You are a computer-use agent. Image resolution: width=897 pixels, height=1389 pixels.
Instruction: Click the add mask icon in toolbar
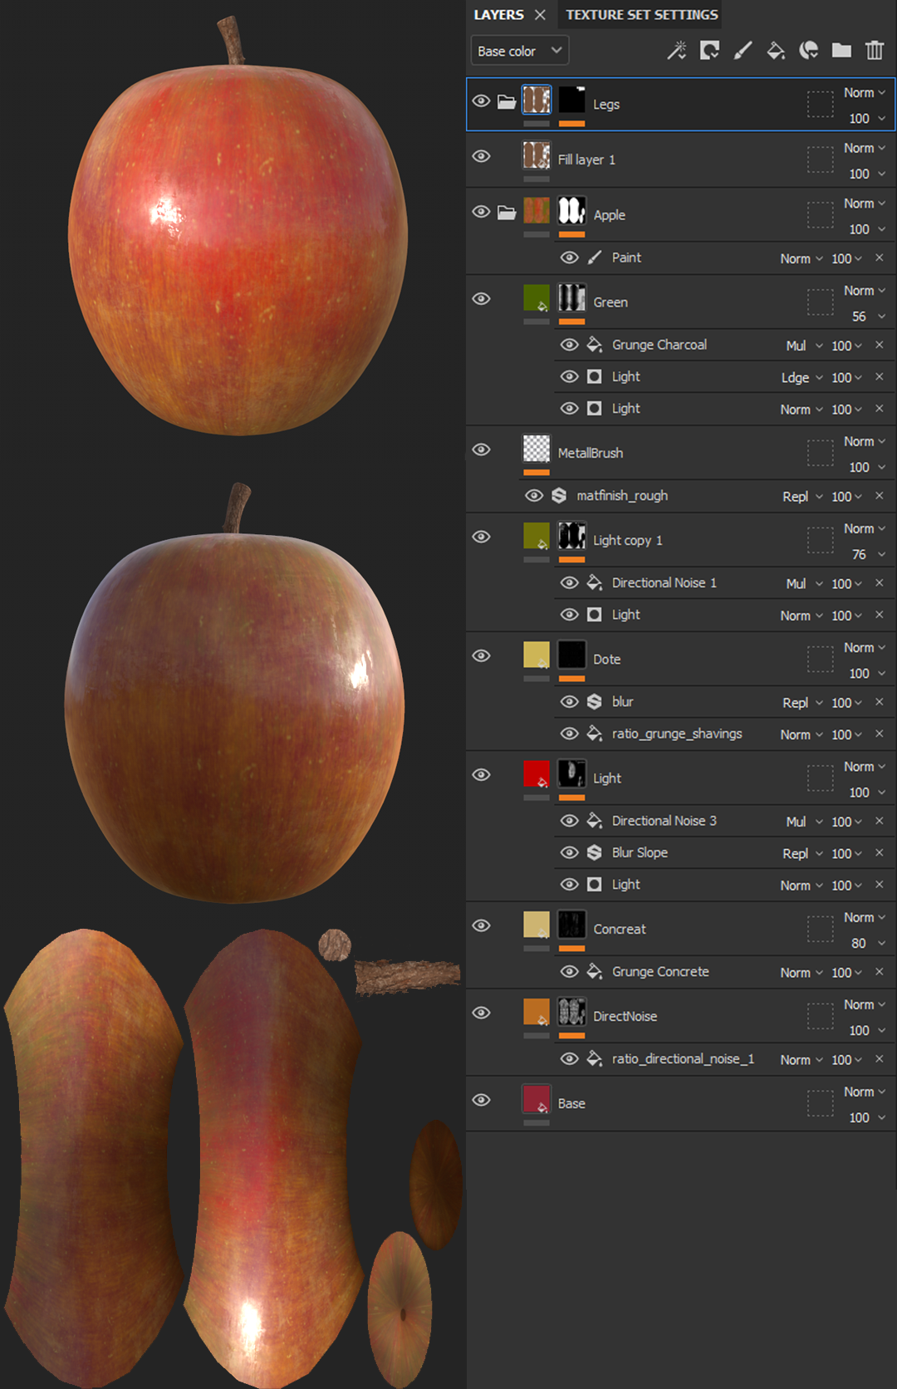709,51
